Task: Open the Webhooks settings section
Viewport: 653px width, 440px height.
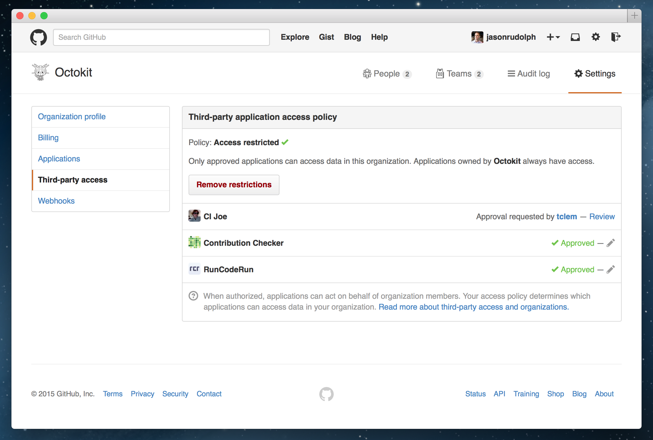Action: tap(56, 201)
